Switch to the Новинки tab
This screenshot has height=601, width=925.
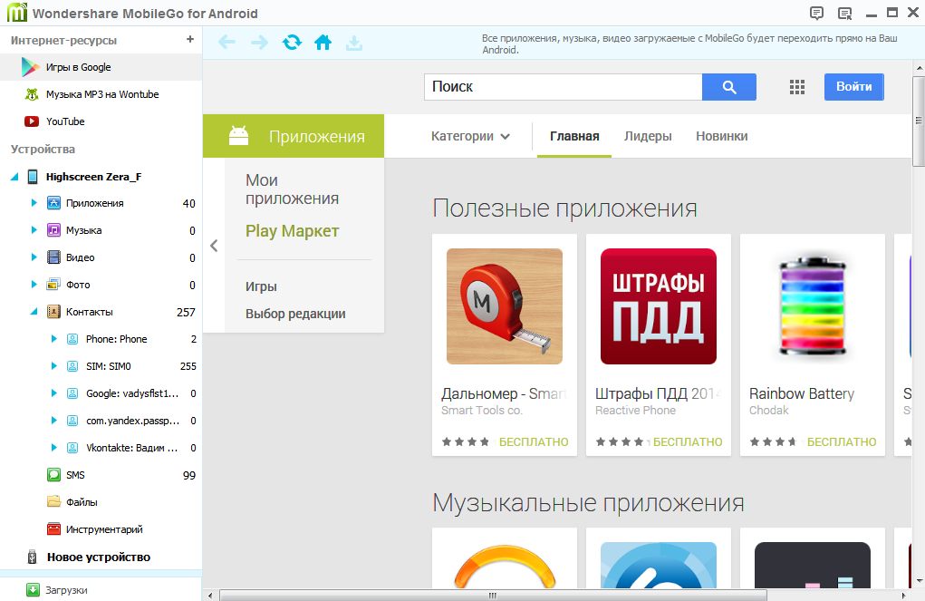[721, 137]
